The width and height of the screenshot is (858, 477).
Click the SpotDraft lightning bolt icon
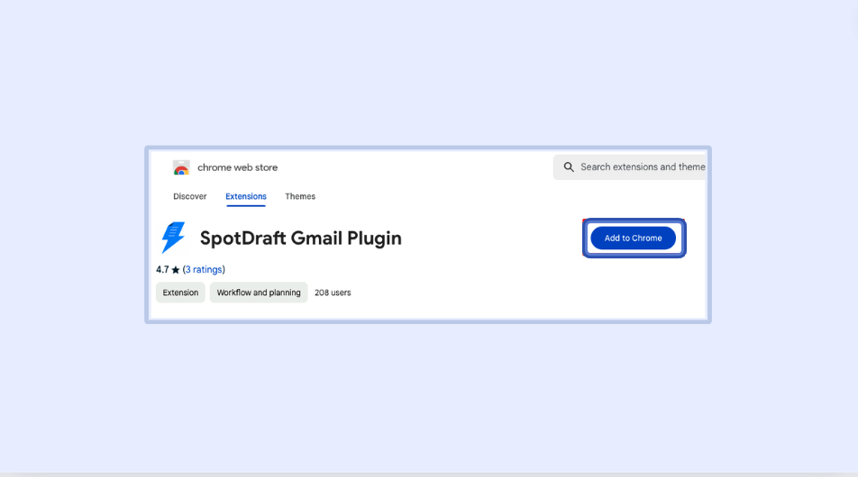[x=173, y=238]
